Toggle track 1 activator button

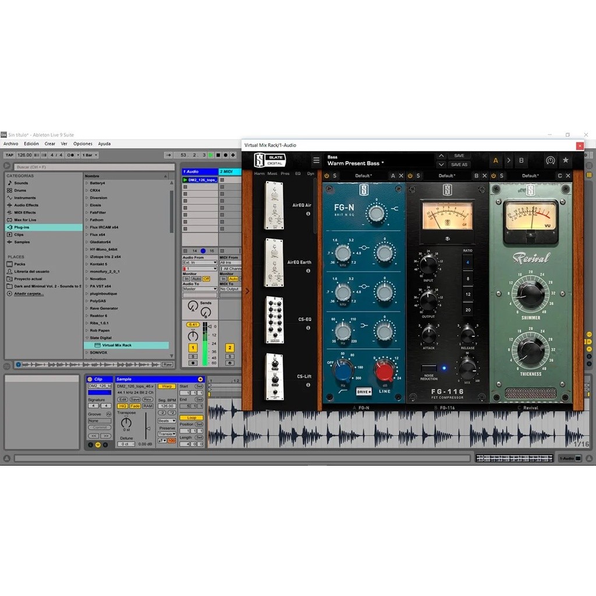[193, 347]
